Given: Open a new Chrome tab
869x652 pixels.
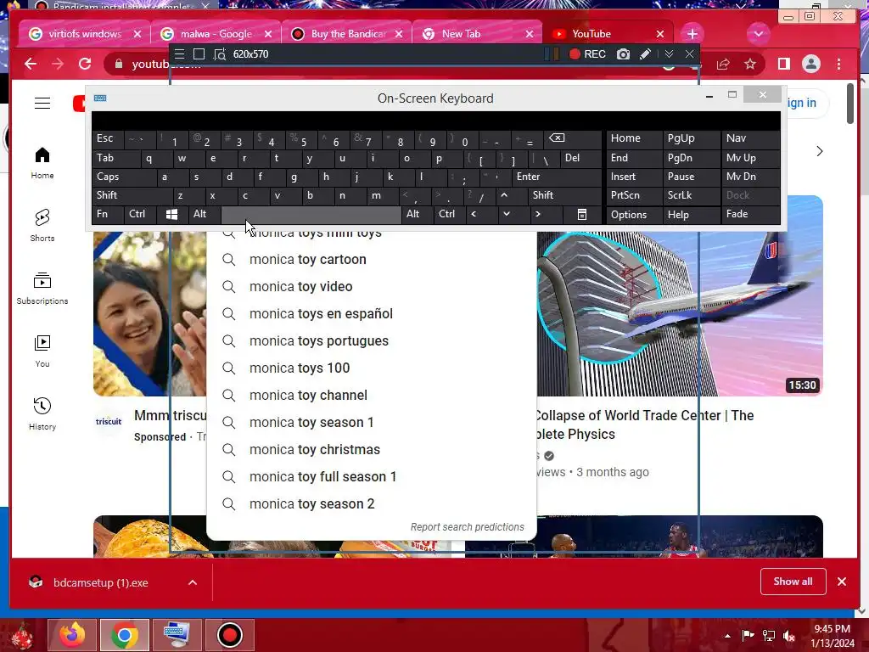Looking at the screenshot, I should tap(692, 34).
